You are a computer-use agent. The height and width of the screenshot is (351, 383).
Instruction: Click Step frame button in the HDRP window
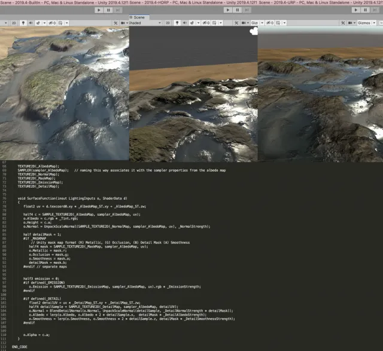coord(247,10)
